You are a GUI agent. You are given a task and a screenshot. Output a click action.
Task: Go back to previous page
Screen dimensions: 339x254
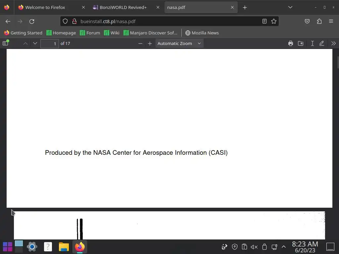tap(8, 21)
